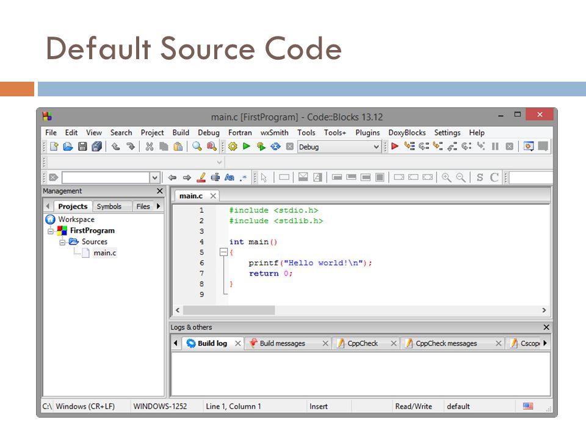Clear the search box with the X tag icon
The width and height of the screenshot is (586, 439).
54,177
